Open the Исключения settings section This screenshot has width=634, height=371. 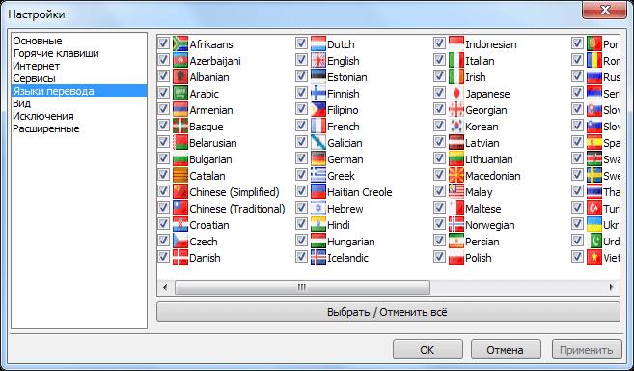[x=42, y=116]
